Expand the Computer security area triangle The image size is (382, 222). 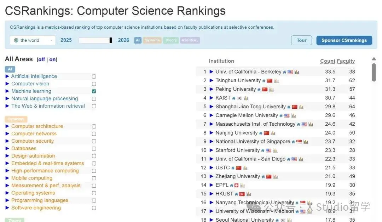7,141
